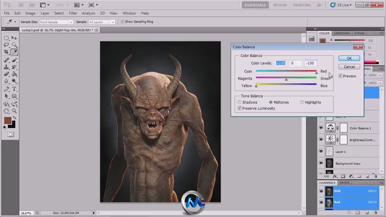The width and height of the screenshot is (386, 217).
Task: Select the Move tool
Action: tap(14, 38)
